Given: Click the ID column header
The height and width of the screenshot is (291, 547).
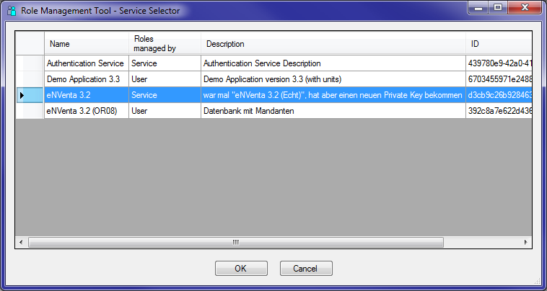Looking at the screenshot, I should click(x=499, y=43).
